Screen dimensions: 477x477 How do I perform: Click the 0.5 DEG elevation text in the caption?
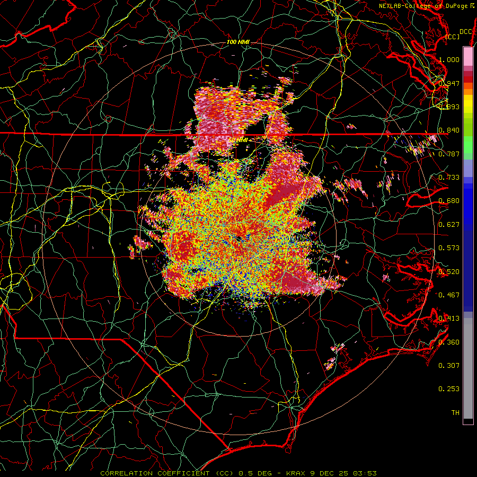pyautogui.click(x=255, y=473)
